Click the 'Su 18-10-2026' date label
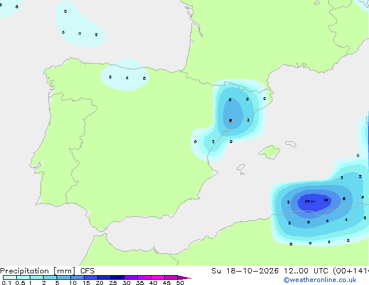 (245, 271)
